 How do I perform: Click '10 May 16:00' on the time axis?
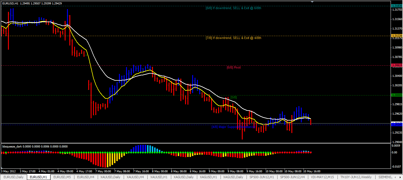point(312,171)
